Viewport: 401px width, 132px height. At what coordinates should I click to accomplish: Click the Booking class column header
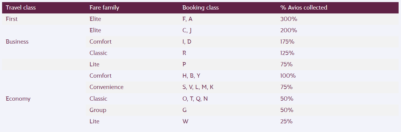200,8
